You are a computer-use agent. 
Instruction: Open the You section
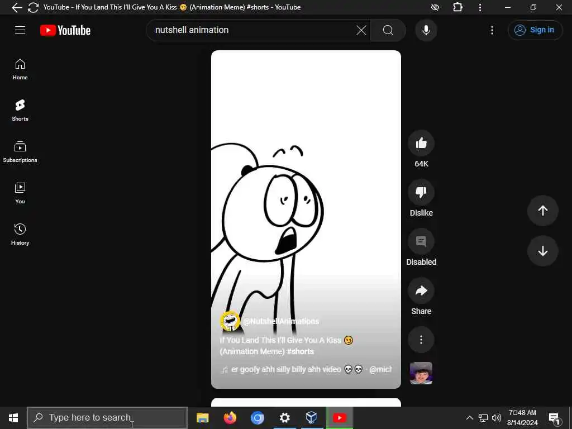pyautogui.click(x=20, y=193)
